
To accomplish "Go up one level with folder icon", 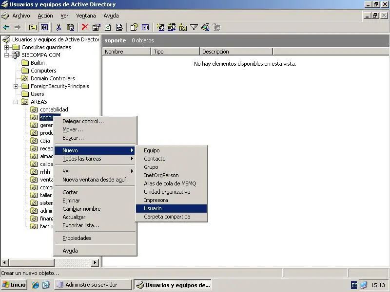I will [33, 27].
